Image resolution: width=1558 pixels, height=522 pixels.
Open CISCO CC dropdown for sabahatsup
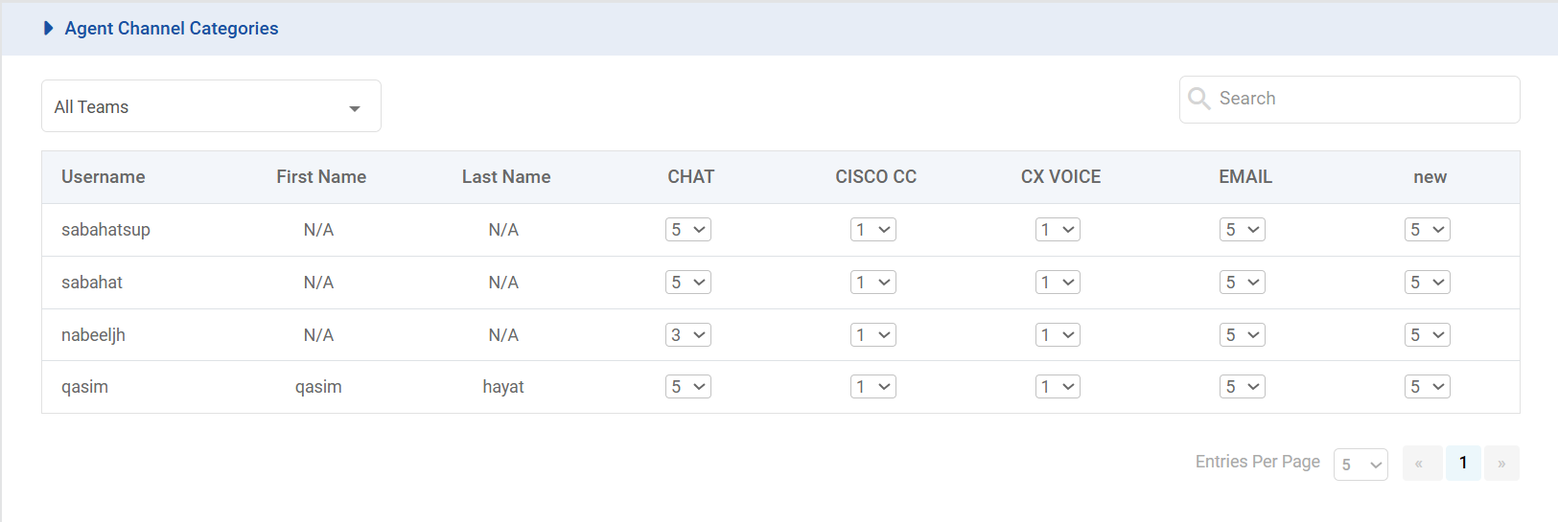pyautogui.click(x=872, y=230)
